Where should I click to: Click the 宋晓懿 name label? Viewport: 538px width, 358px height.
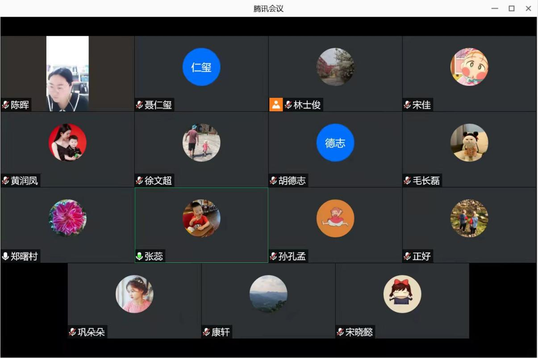coord(359,332)
